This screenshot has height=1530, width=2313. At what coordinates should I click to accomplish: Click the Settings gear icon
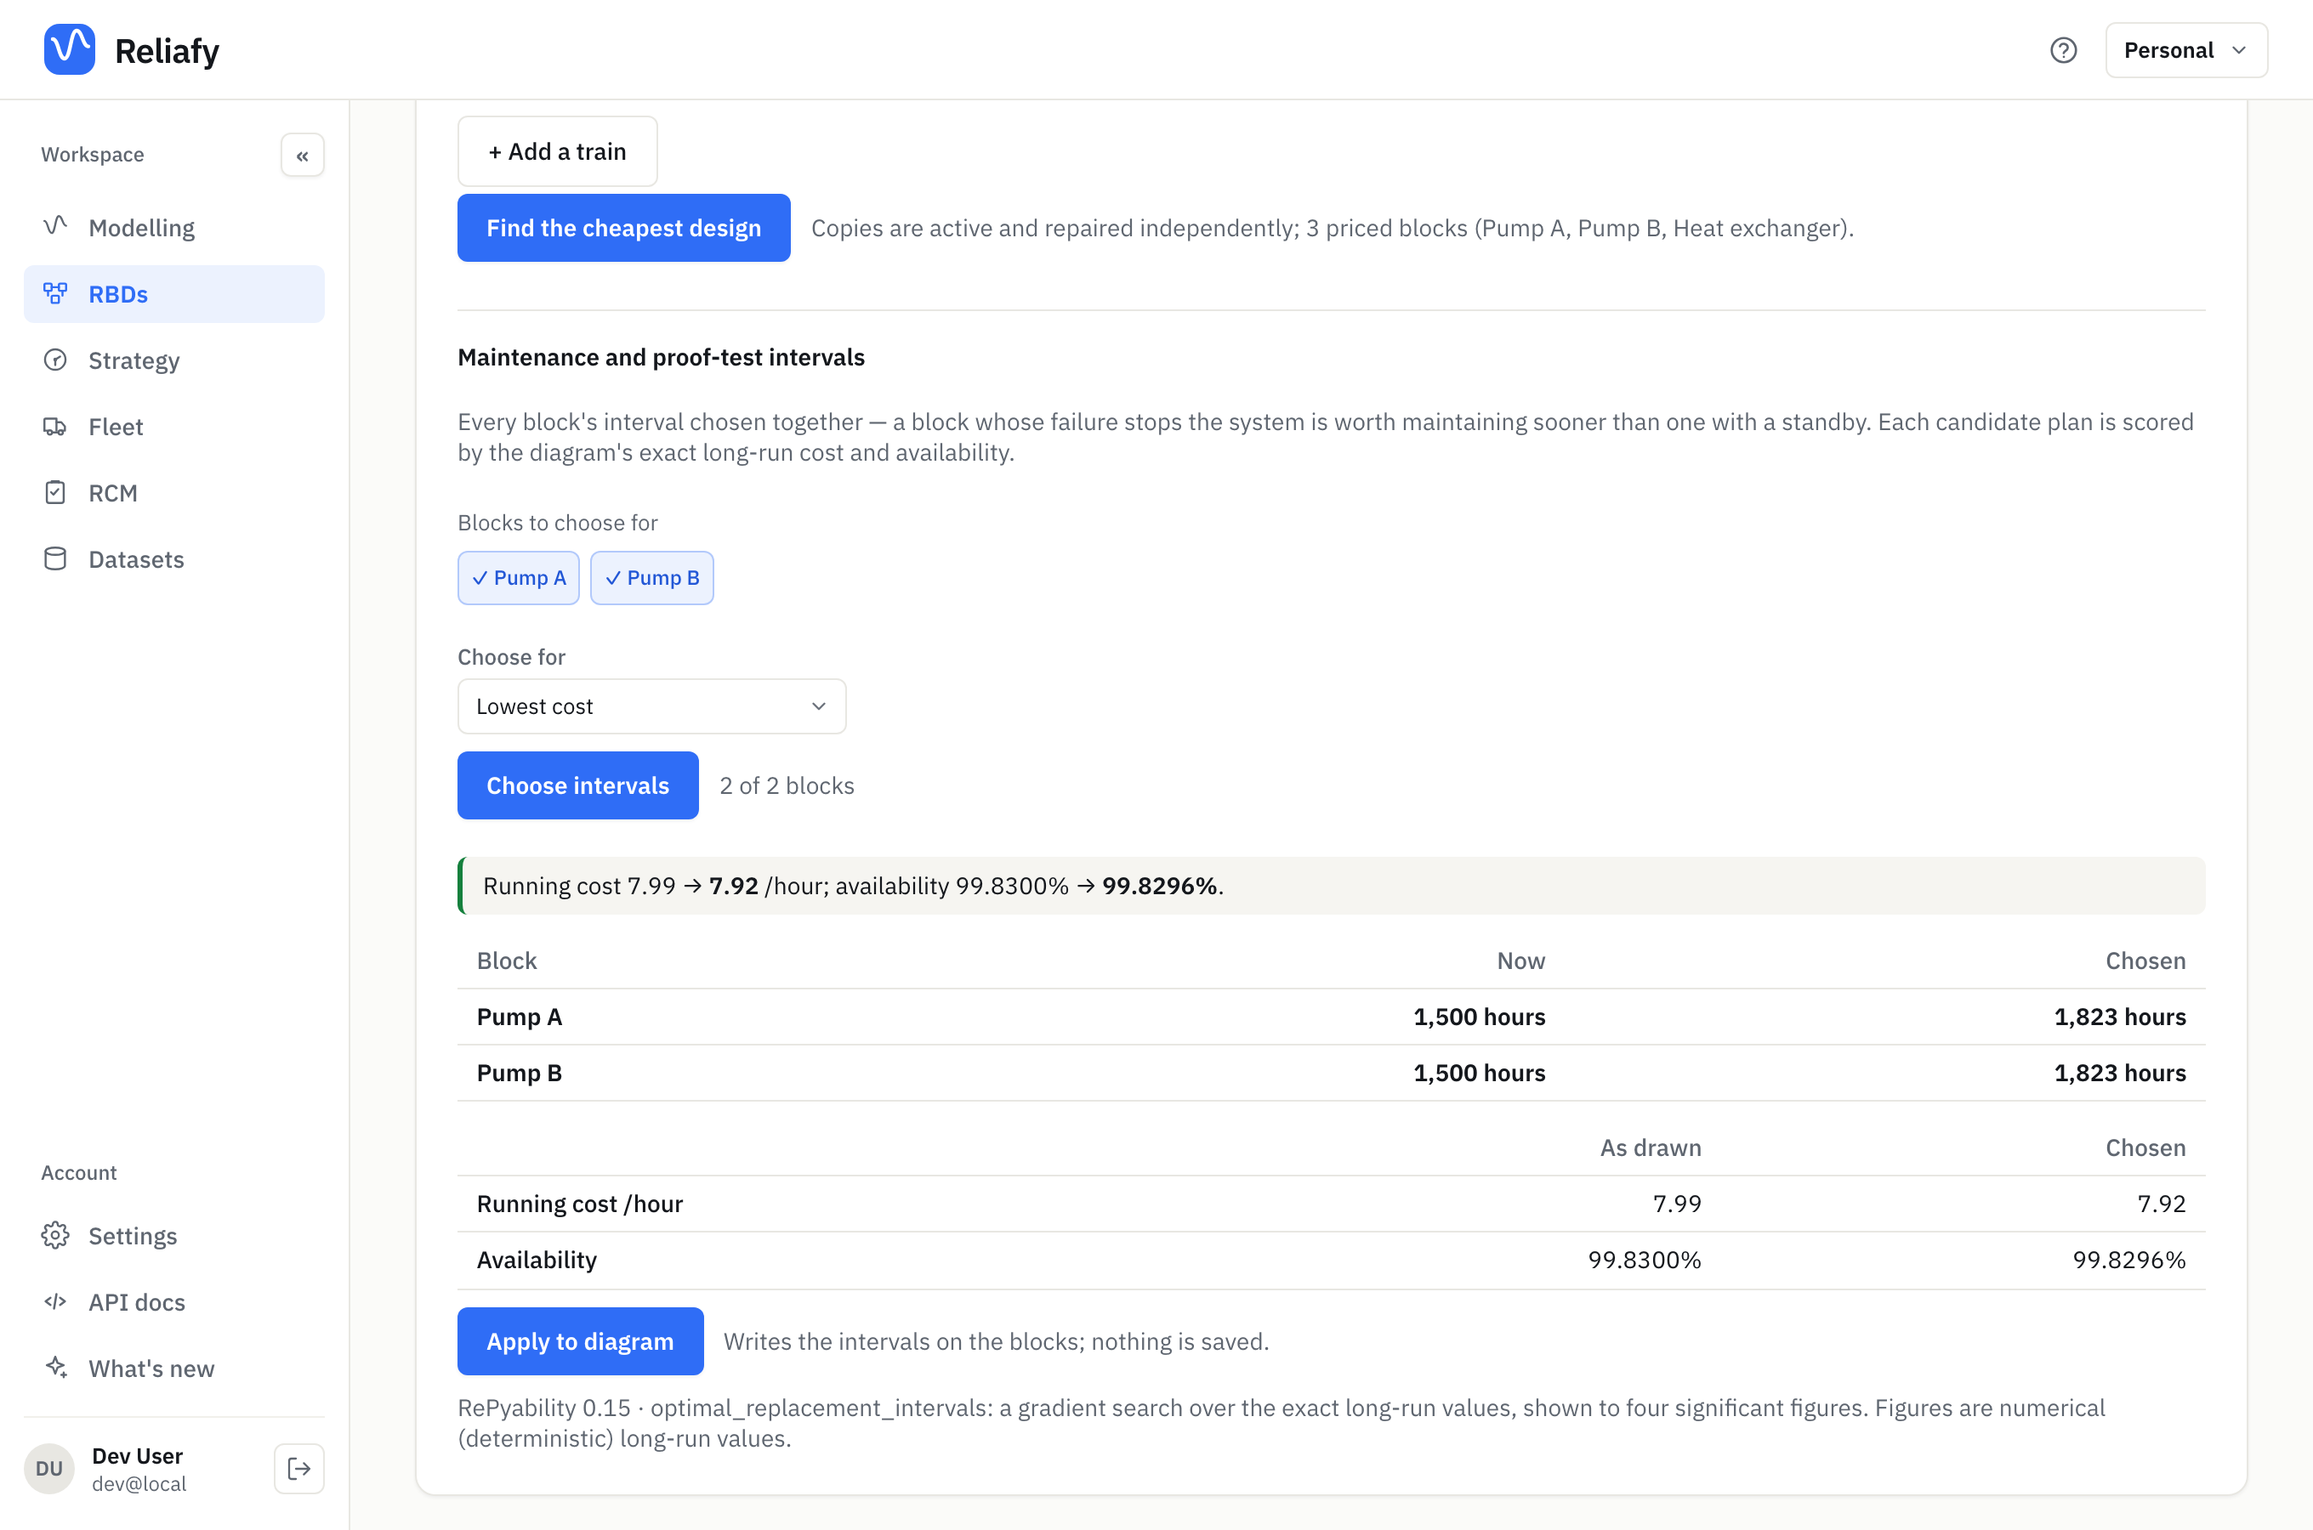(x=55, y=1235)
